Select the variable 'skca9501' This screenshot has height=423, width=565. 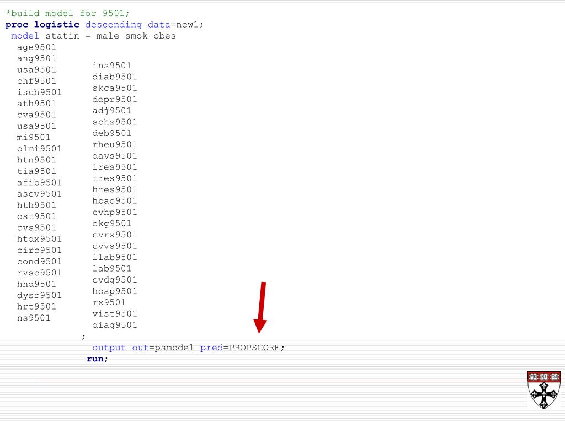(115, 88)
